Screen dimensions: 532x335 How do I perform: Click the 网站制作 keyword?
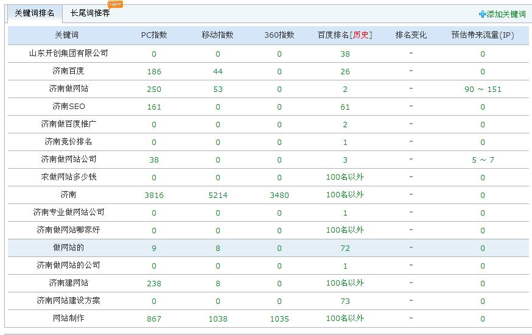pyautogui.click(x=68, y=318)
